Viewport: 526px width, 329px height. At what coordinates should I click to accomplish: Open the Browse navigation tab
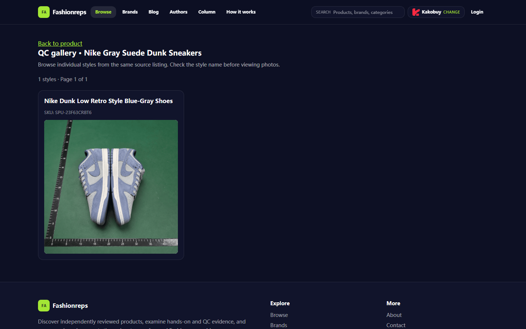[103, 12]
